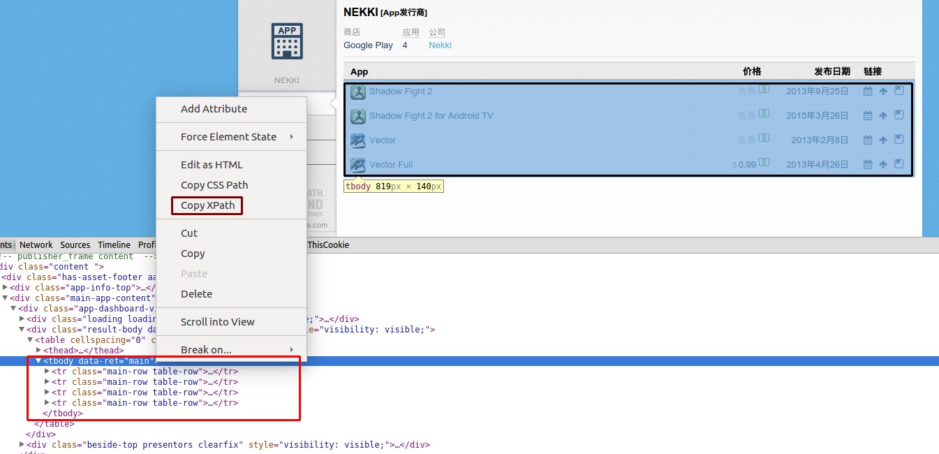This screenshot has width=939, height=454.
Task: Choose Copy CSS Path from the menu
Action: [231, 185]
